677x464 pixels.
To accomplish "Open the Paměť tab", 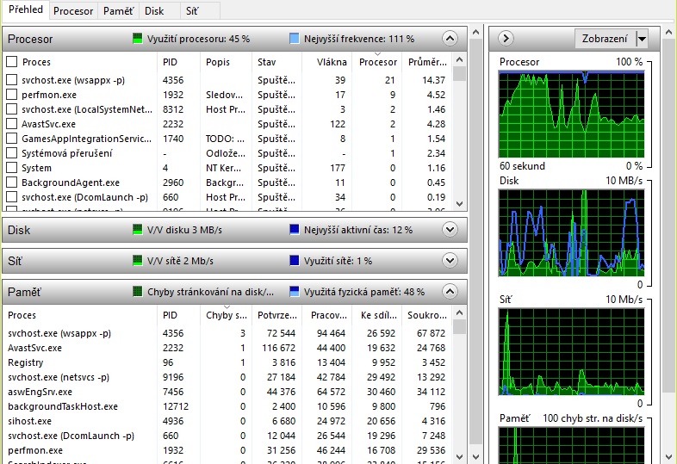I will [117, 11].
